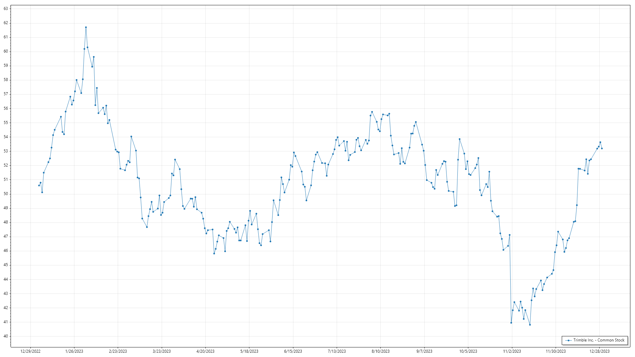
Task: Click the 63 label on the y-axis
Action: 6,9
